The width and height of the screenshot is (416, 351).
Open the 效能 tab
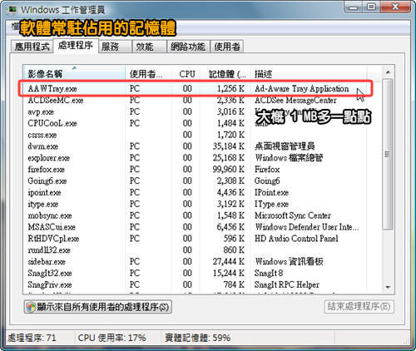149,47
